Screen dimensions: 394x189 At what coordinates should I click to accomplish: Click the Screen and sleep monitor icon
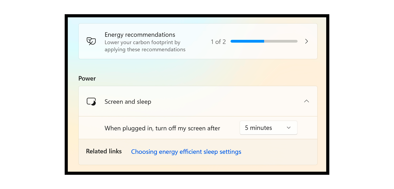[x=91, y=101]
